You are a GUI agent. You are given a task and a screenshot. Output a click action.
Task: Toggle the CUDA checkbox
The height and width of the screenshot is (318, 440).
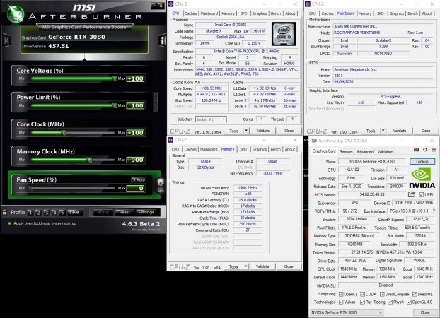(362, 294)
